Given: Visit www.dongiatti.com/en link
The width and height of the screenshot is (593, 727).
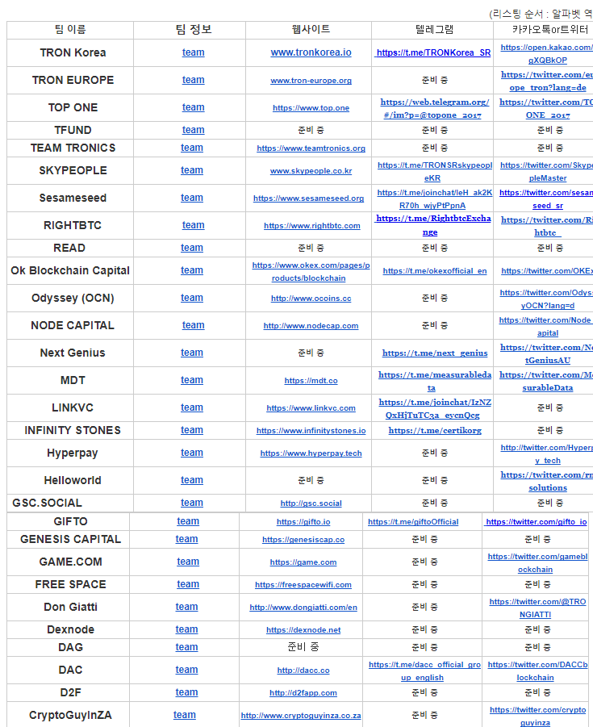Looking at the screenshot, I should pos(303,607).
